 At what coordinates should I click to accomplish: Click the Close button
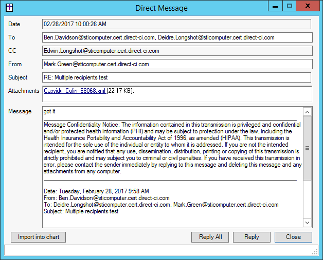tap(293, 237)
